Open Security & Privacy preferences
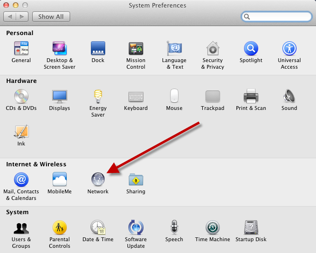This screenshot has height=253, width=316. click(x=213, y=49)
